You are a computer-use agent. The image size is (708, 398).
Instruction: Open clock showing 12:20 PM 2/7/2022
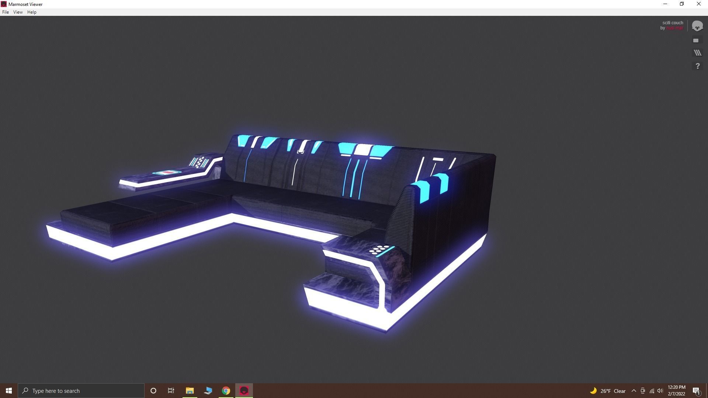pyautogui.click(x=676, y=391)
